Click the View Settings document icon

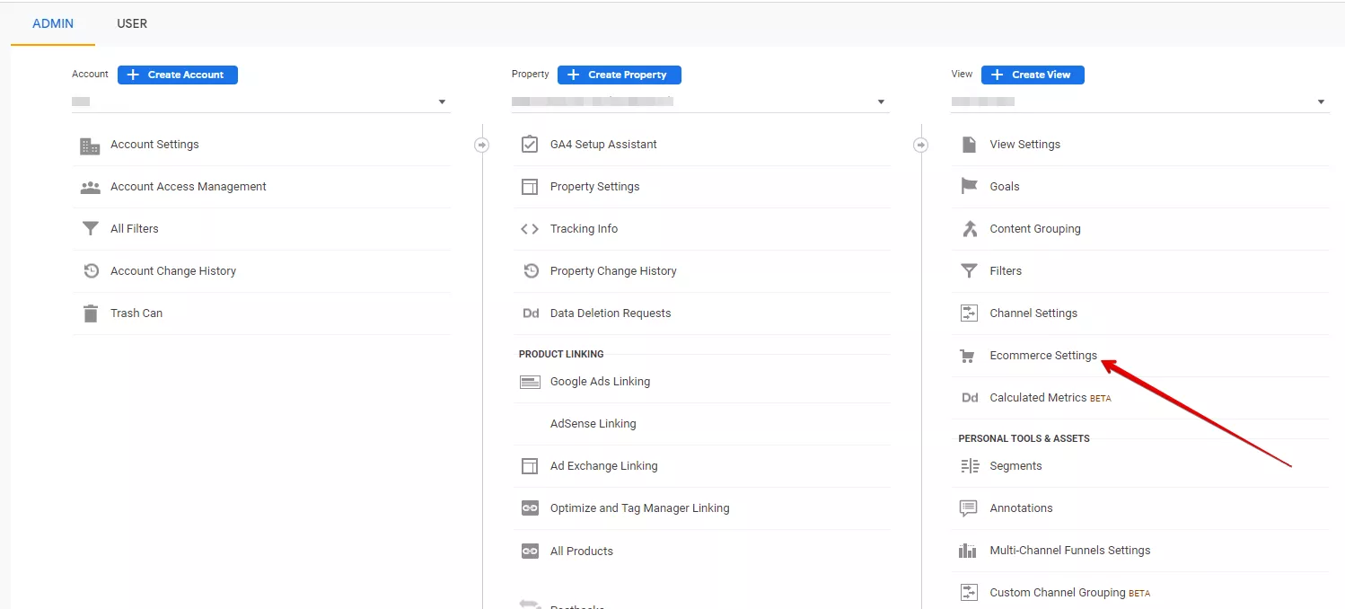click(969, 145)
